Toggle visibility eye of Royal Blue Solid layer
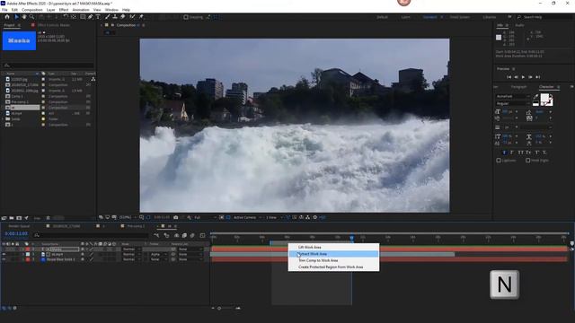Image resolution: width=575 pixels, height=323 pixels. pyautogui.click(x=4, y=259)
